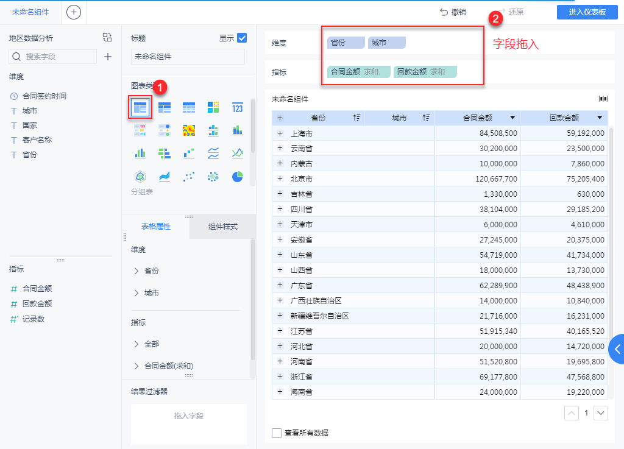Click the 未命名组件 title input field
Screen dimensions: 624x449
(188, 57)
